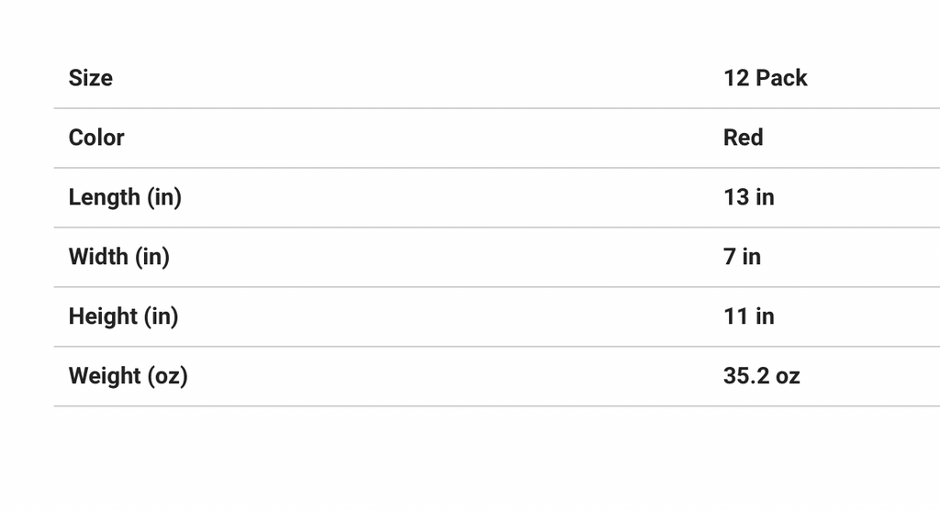
Task: Click the Size specification label
Action: pyautogui.click(x=91, y=78)
